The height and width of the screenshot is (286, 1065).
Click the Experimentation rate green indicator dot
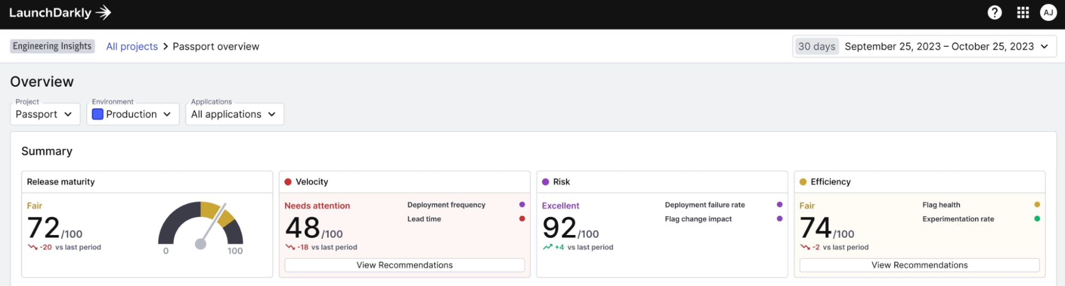(x=1037, y=218)
